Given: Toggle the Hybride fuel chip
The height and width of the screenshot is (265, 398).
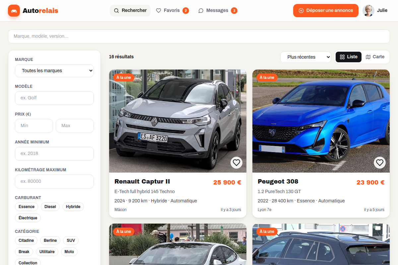Looking at the screenshot, I should tap(73, 207).
